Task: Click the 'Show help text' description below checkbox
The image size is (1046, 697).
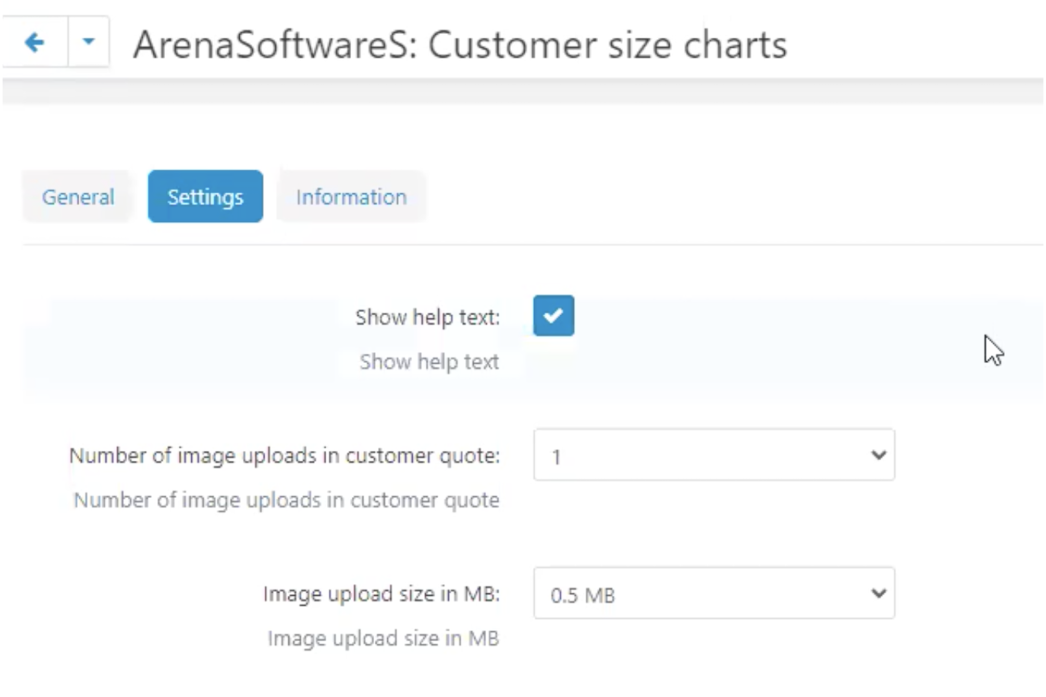Action: 429,362
